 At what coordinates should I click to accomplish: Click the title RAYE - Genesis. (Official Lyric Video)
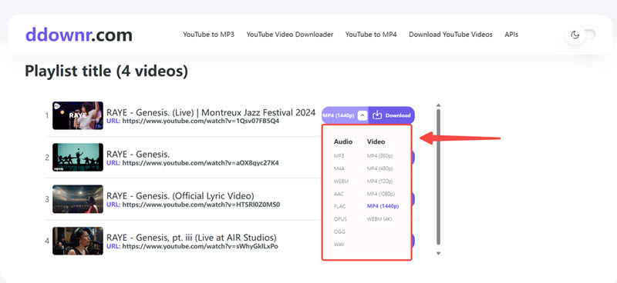click(x=180, y=195)
